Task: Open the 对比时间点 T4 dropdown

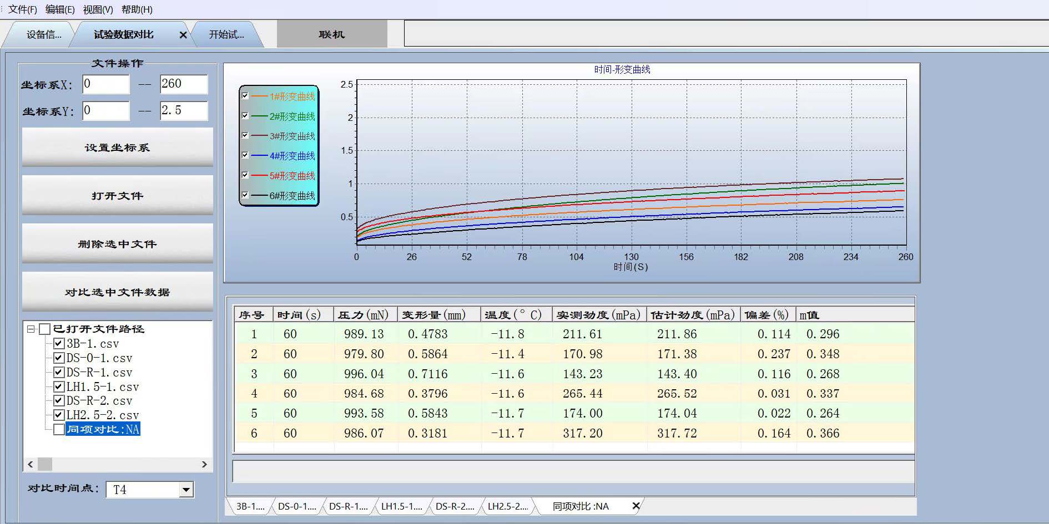Action: [x=186, y=490]
